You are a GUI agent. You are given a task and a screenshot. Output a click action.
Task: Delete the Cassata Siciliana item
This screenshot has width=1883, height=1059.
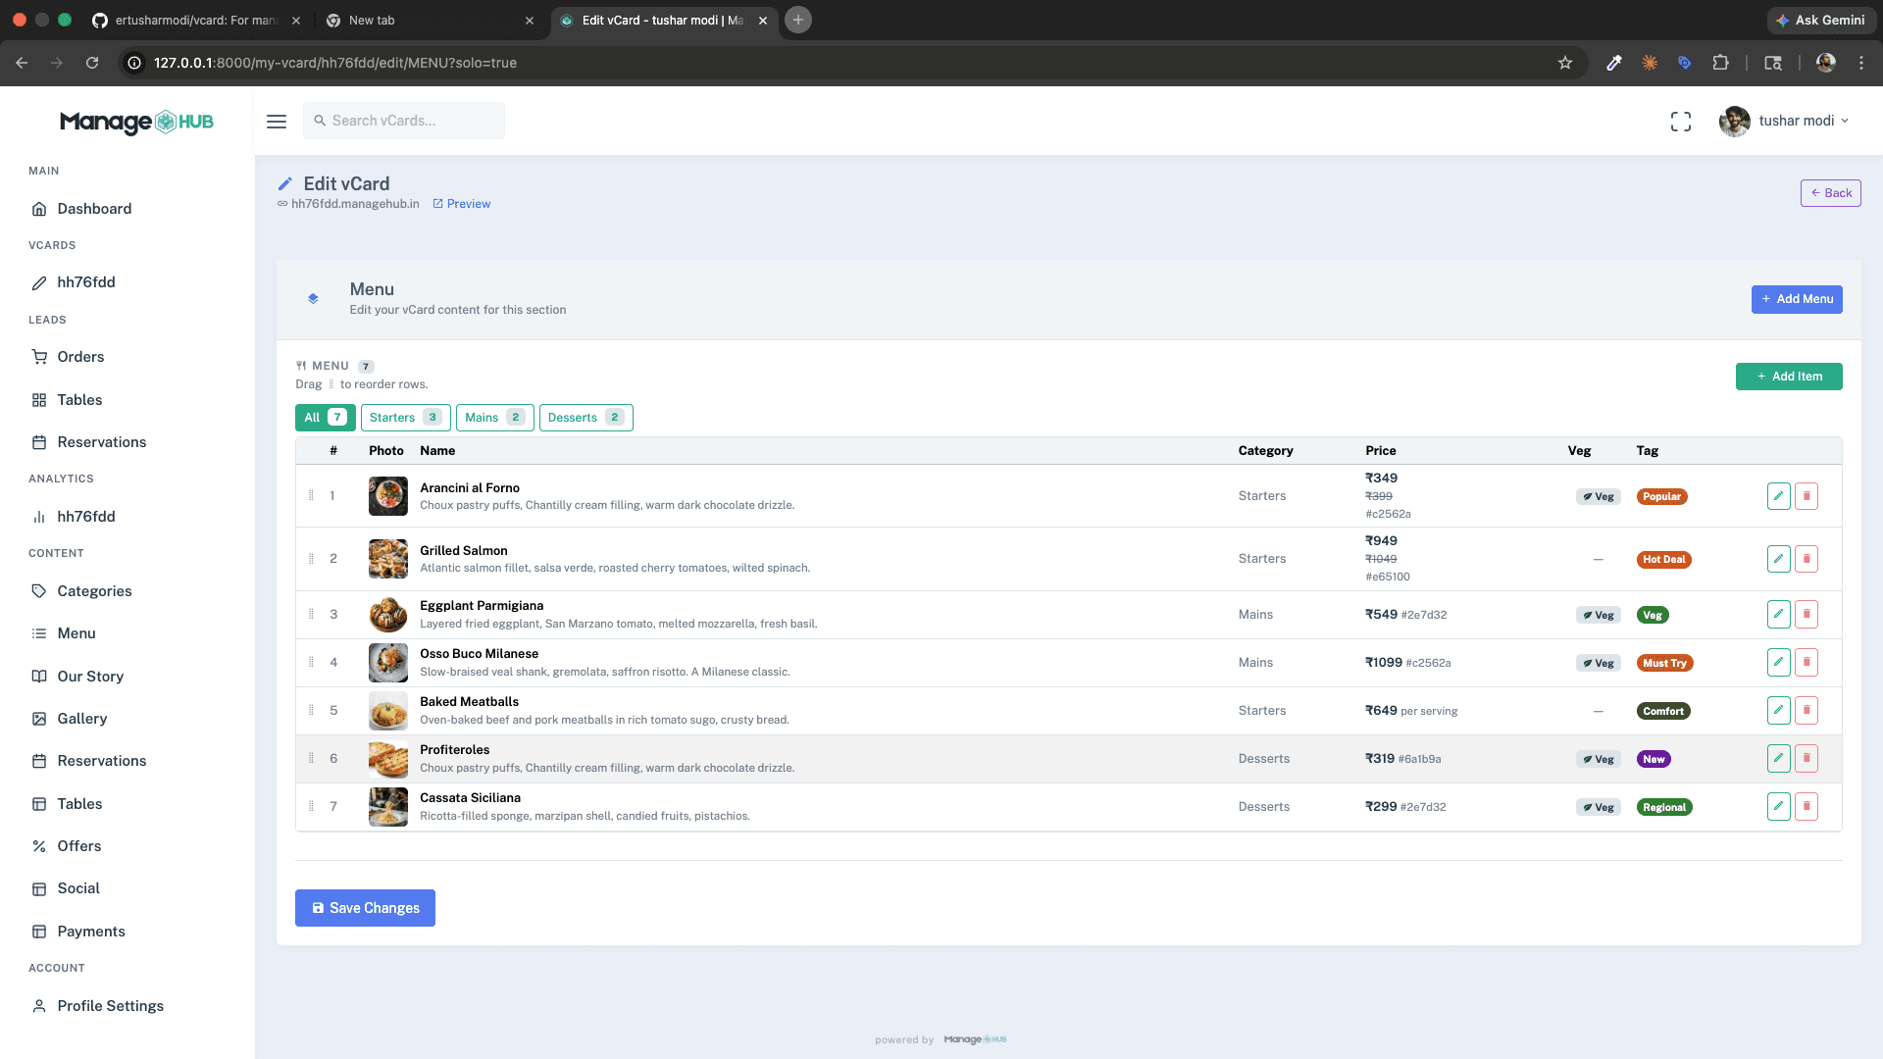(1807, 807)
